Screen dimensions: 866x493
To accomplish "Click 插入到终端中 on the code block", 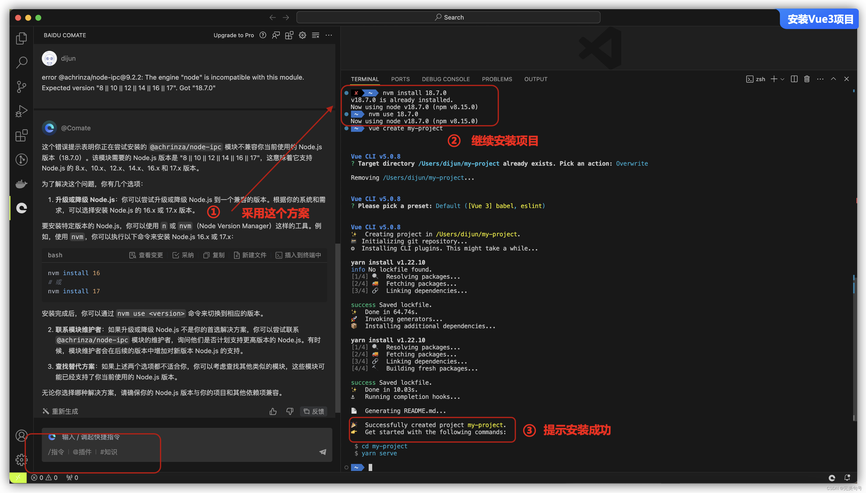I will (298, 255).
